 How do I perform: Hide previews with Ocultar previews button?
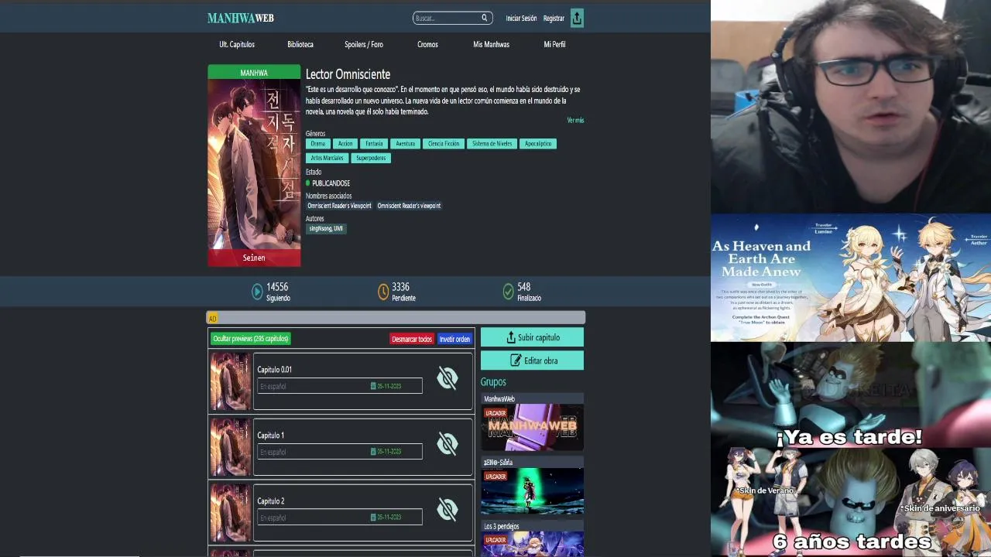[x=251, y=339]
